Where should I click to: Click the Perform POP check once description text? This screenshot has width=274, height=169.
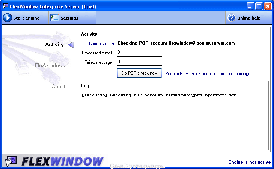pyautogui.click(x=209, y=74)
